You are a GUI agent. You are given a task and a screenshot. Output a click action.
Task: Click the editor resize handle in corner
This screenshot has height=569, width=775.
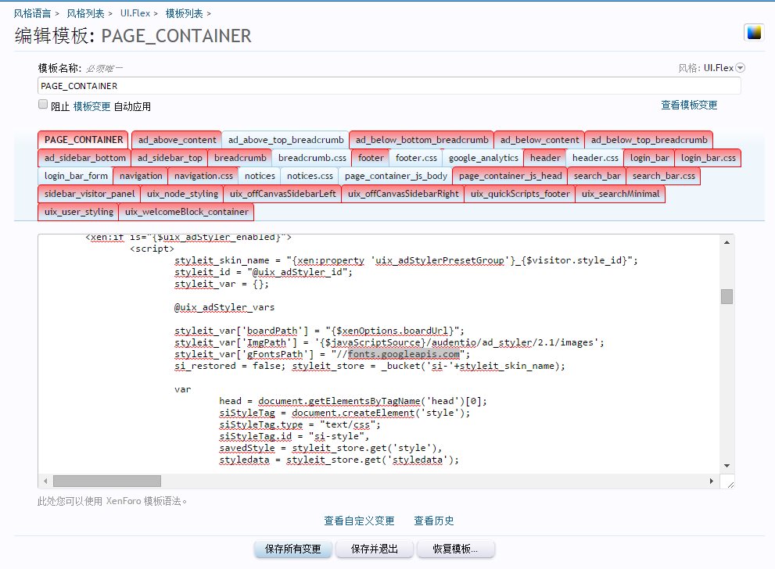coord(730,484)
